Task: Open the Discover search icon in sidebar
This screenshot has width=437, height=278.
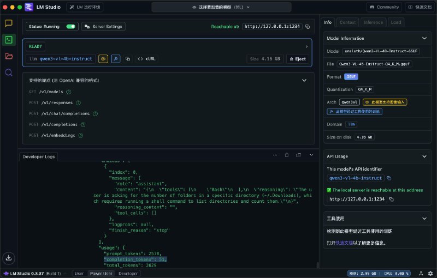Action: (8, 72)
